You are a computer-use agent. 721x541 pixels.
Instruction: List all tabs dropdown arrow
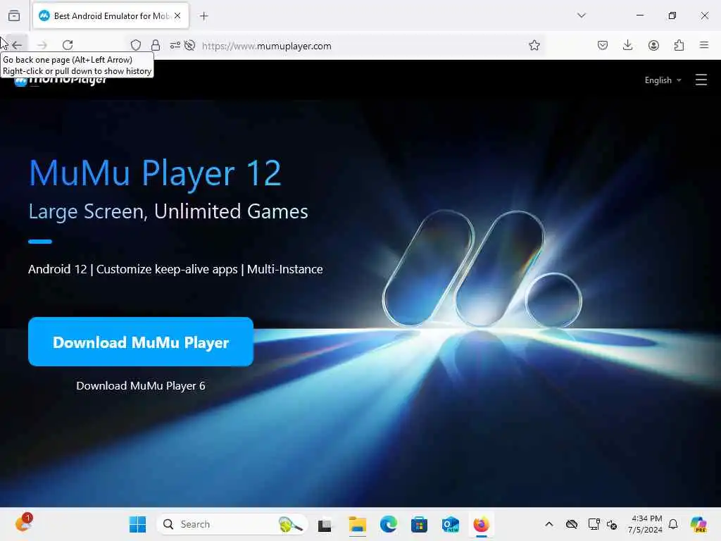581,15
